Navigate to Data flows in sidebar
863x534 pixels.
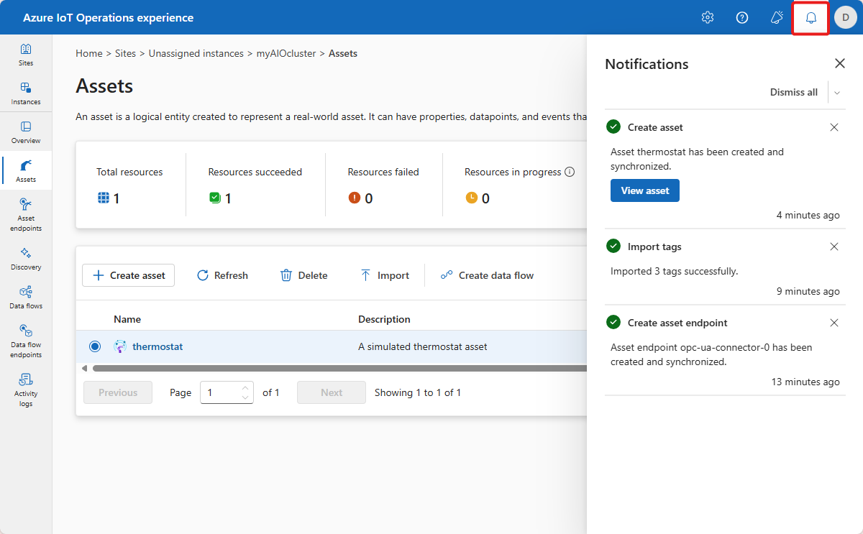(26, 297)
